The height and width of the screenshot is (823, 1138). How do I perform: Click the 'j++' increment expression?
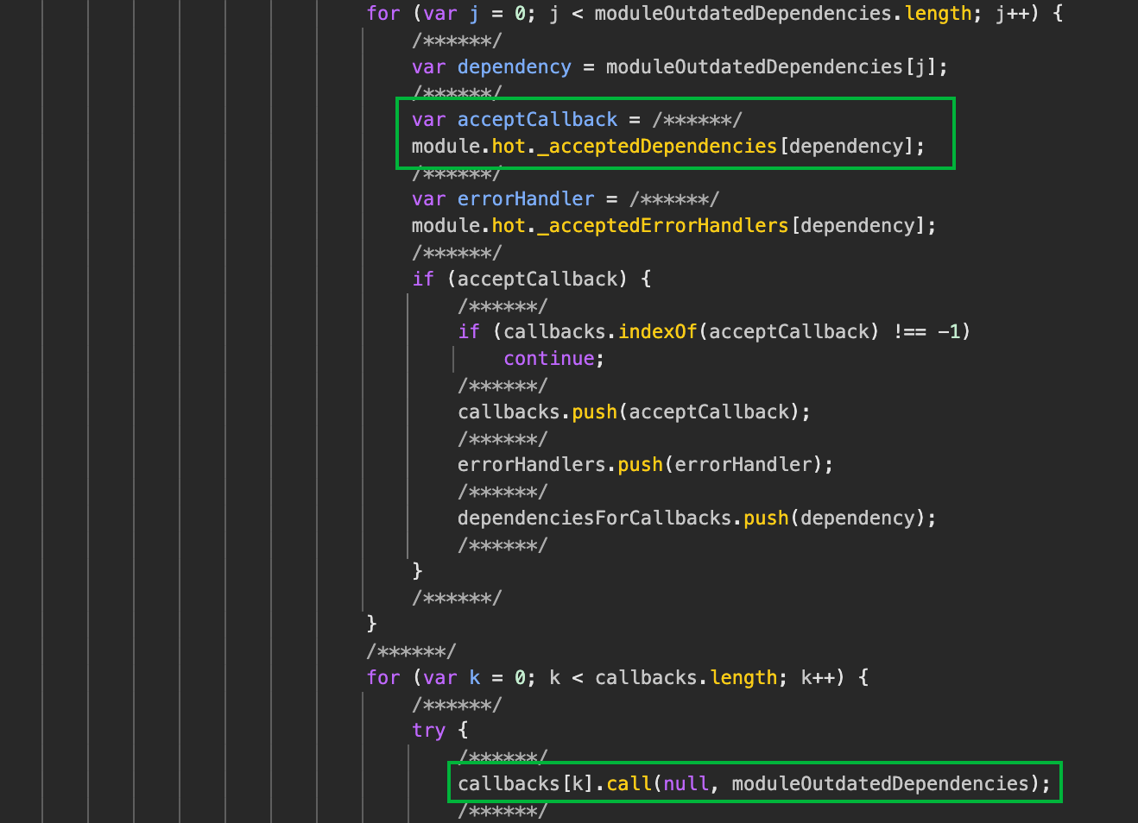click(1013, 14)
